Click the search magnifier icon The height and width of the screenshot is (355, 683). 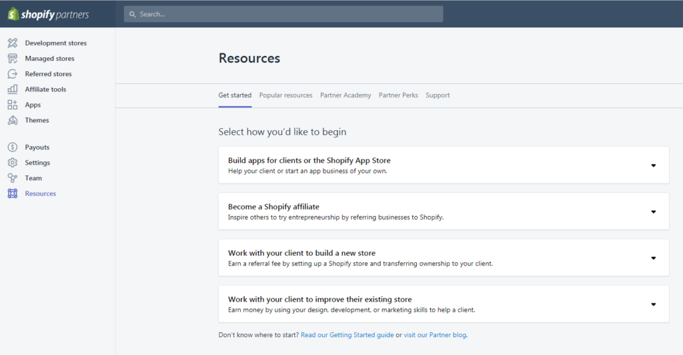coord(133,15)
